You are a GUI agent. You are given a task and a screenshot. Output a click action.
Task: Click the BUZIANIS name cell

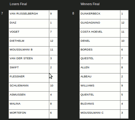pyautogui.click(x=100, y=105)
